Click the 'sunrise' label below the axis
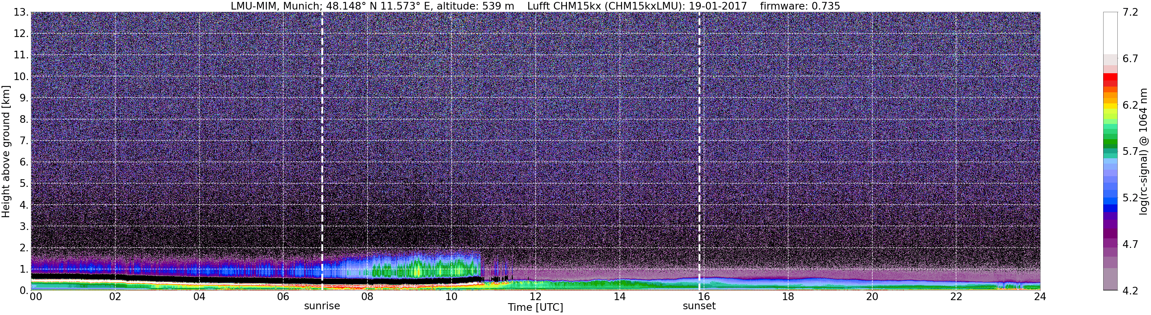 pos(322,306)
